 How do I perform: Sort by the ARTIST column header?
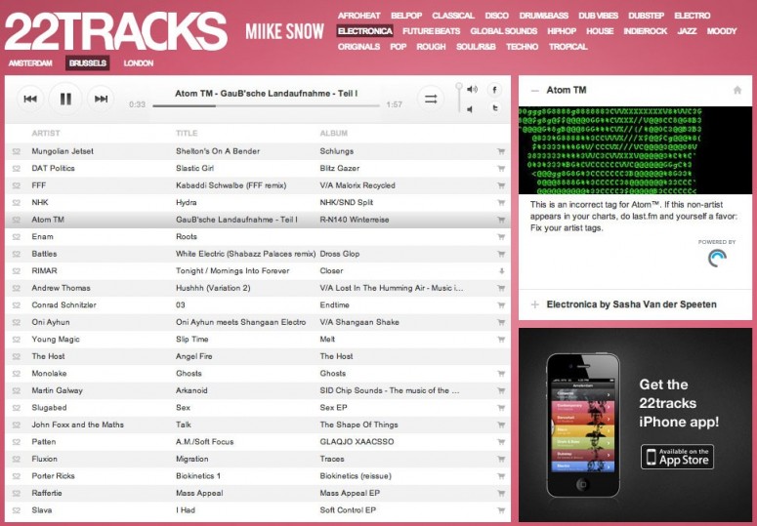(46, 133)
